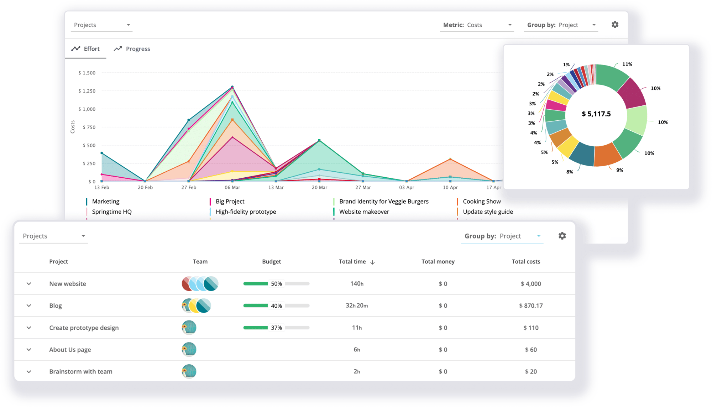Toggle Springtime HQ legend entry
The height and width of the screenshot is (407, 712).
(109, 212)
